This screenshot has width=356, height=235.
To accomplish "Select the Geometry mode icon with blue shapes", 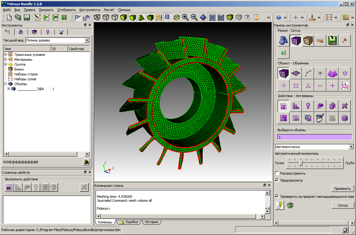I will click(284, 41).
